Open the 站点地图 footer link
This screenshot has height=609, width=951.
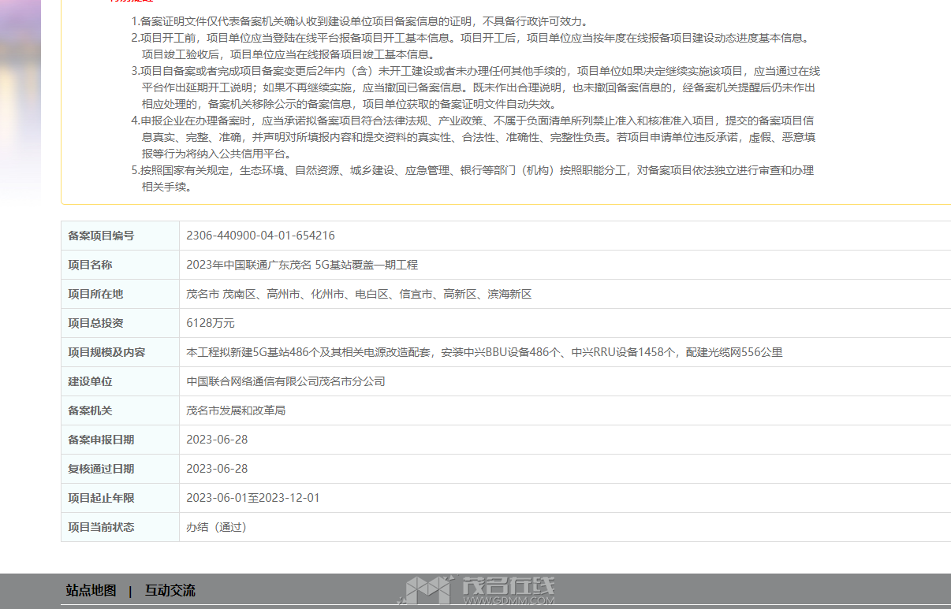pyautogui.click(x=91, y=590)
